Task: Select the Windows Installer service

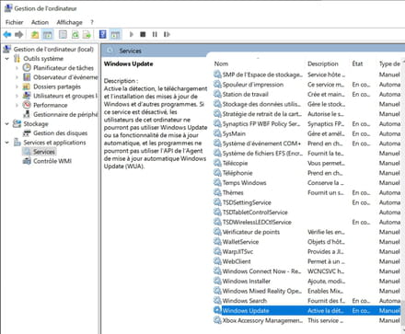Action: pyautogui.click(x=247, y=281)
